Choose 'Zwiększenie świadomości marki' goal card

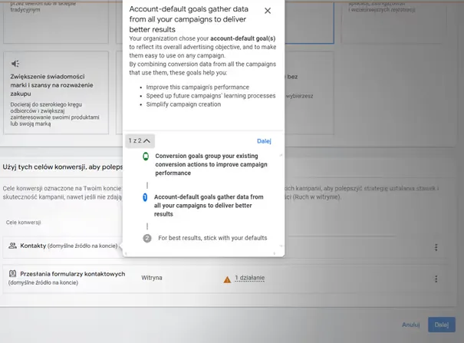[x=56, y=93]
